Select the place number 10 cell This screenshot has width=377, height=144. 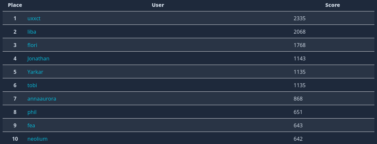click(x=15, y=139)
